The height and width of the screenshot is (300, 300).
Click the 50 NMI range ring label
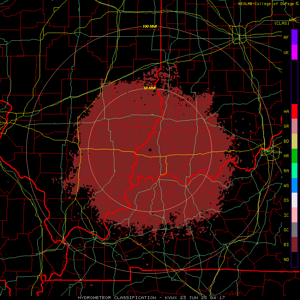[150, 88]
